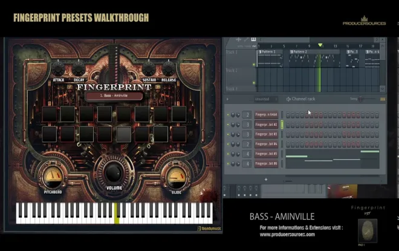Mute the Fingerpr..bit #5 channel
Viewport: 399px width, 251px height.
[228, 154]
